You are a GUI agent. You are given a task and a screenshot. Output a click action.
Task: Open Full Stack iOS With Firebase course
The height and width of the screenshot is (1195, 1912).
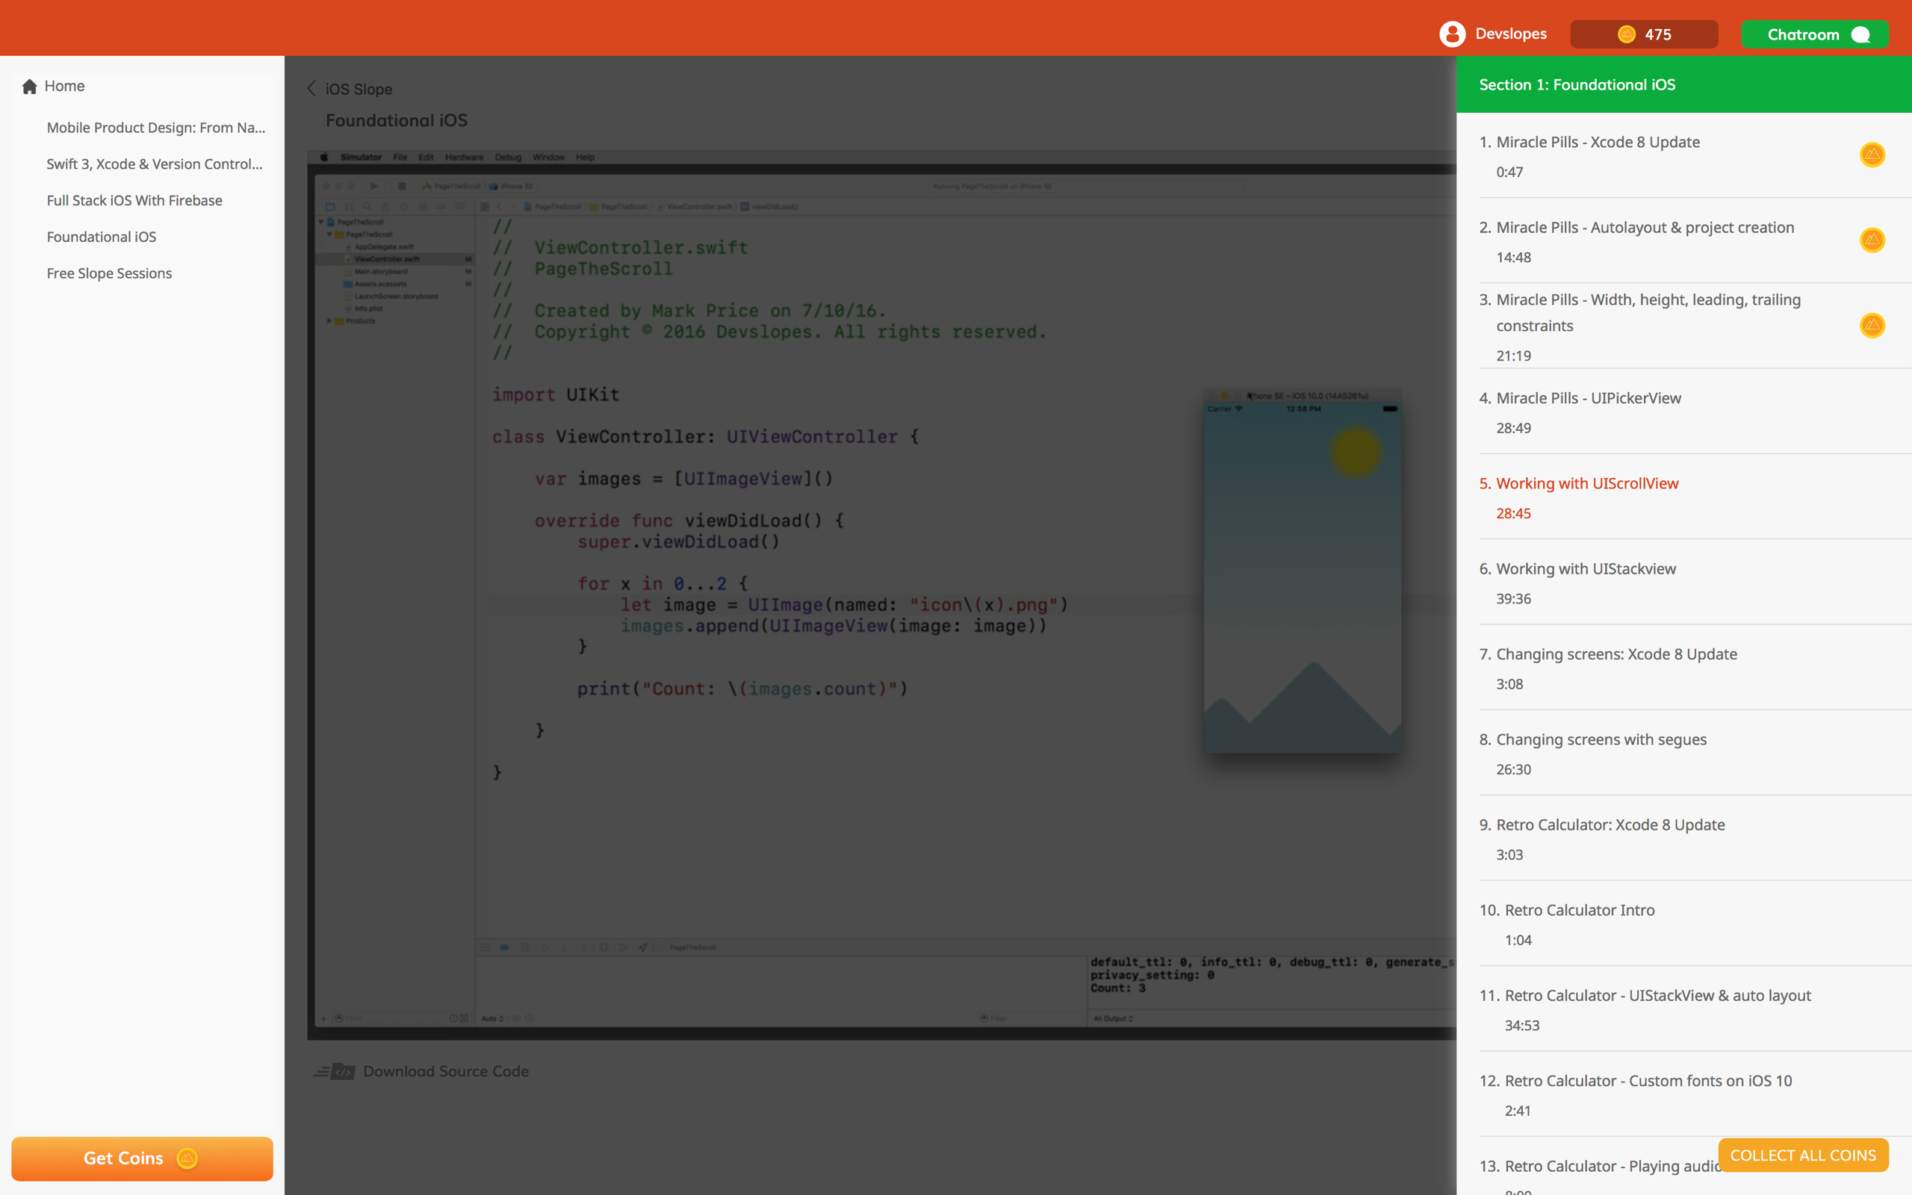coord(134,201)
